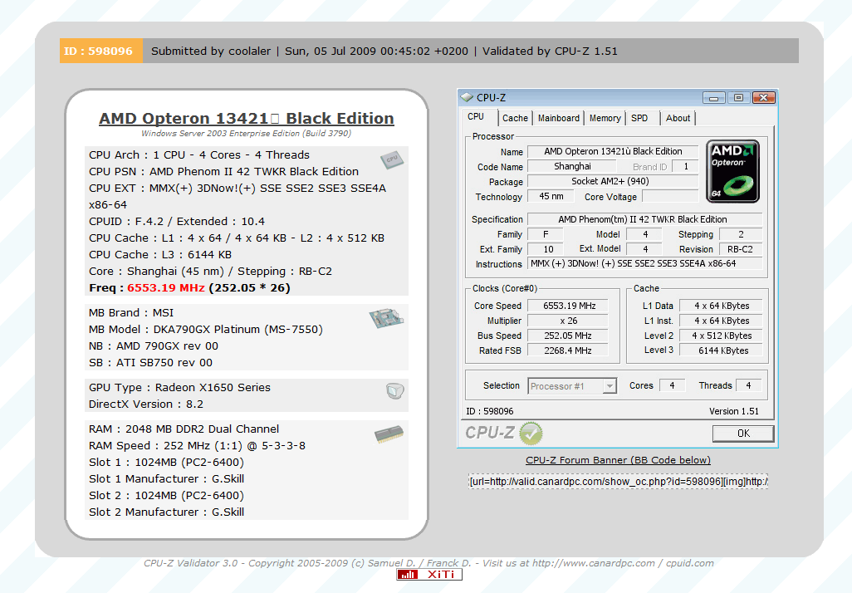Click the Specification field text
This screenshot has width=852, height=593.
[645, 219]
